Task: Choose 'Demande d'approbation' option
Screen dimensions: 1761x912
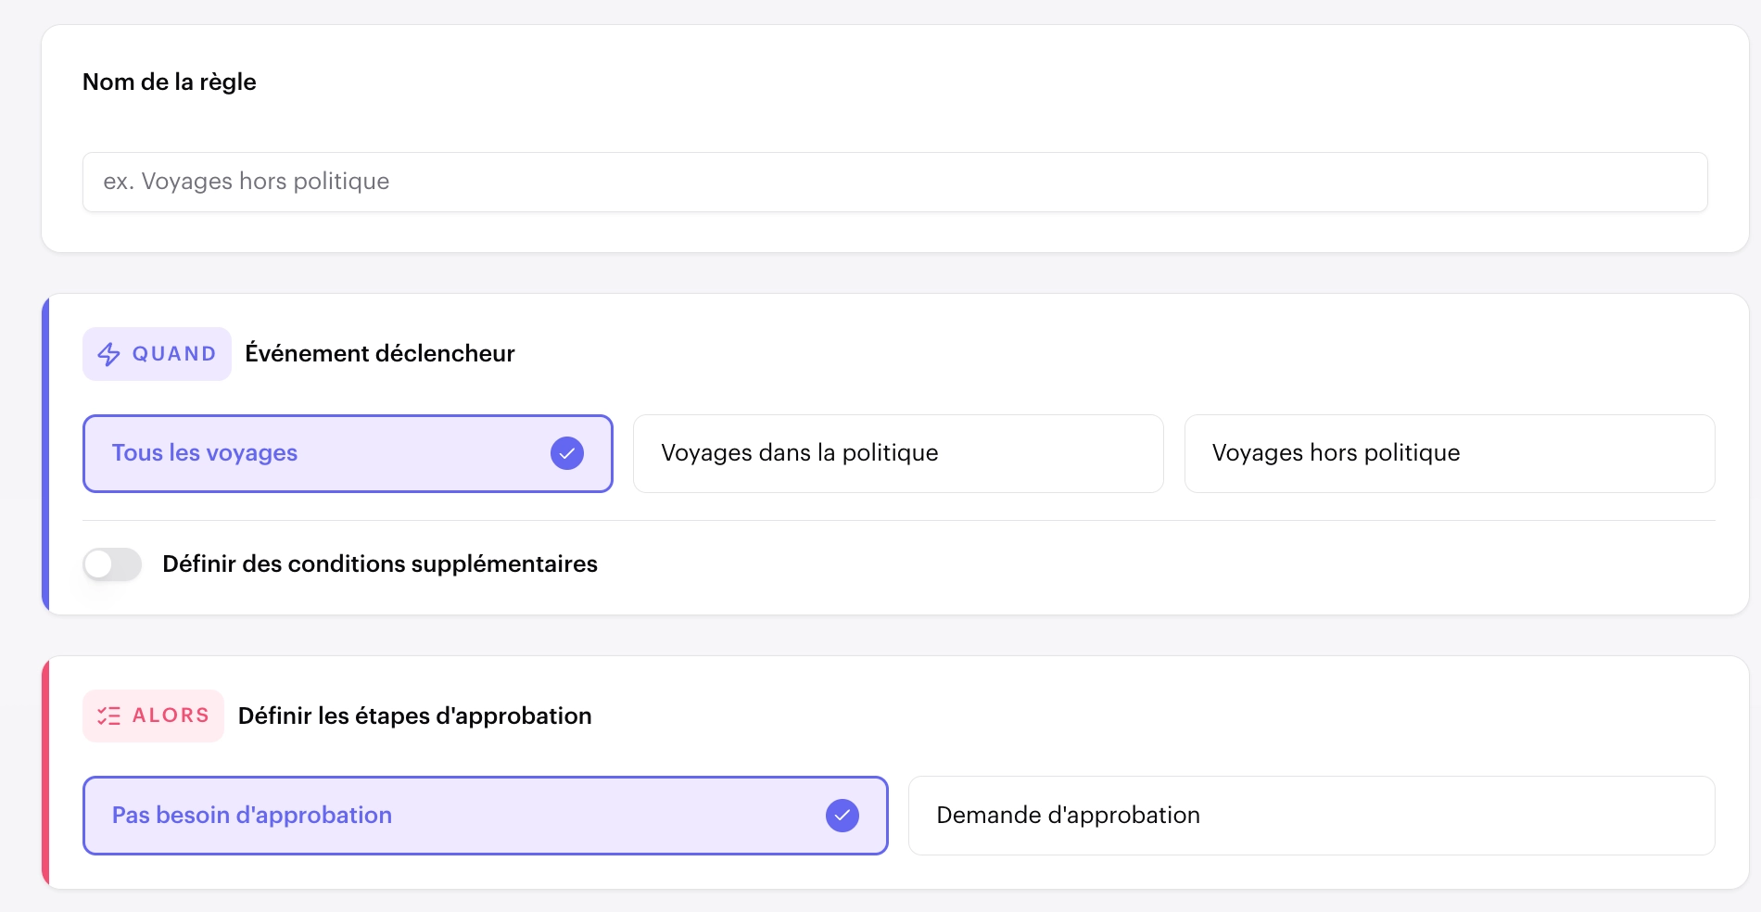Action: [x=1311, y=816]
